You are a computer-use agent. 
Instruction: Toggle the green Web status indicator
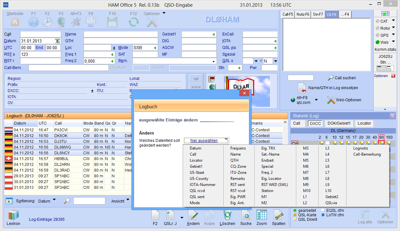[x=378, y=42]
